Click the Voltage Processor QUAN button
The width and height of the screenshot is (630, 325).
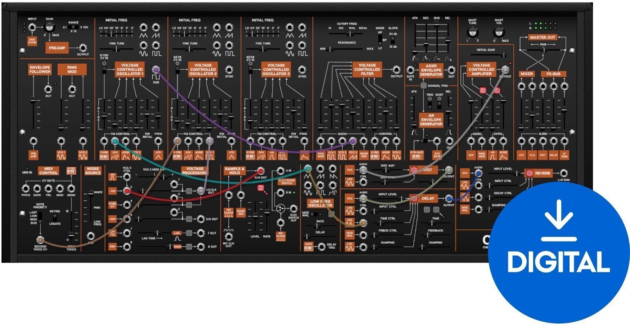click(177, 246)
